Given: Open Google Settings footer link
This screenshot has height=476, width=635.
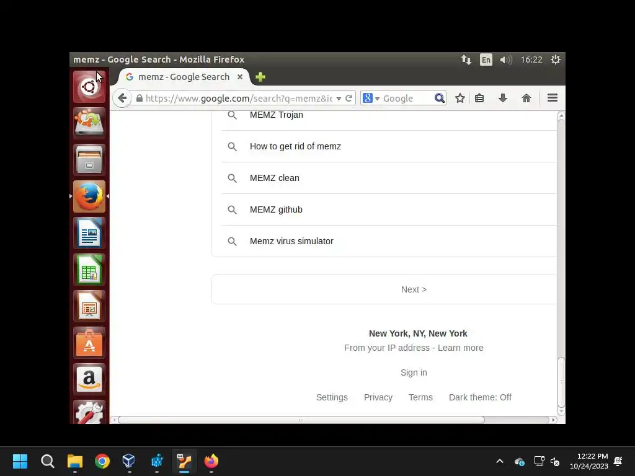Looking at the screenshot, I should pyautogui.click(x=332, y=397).
